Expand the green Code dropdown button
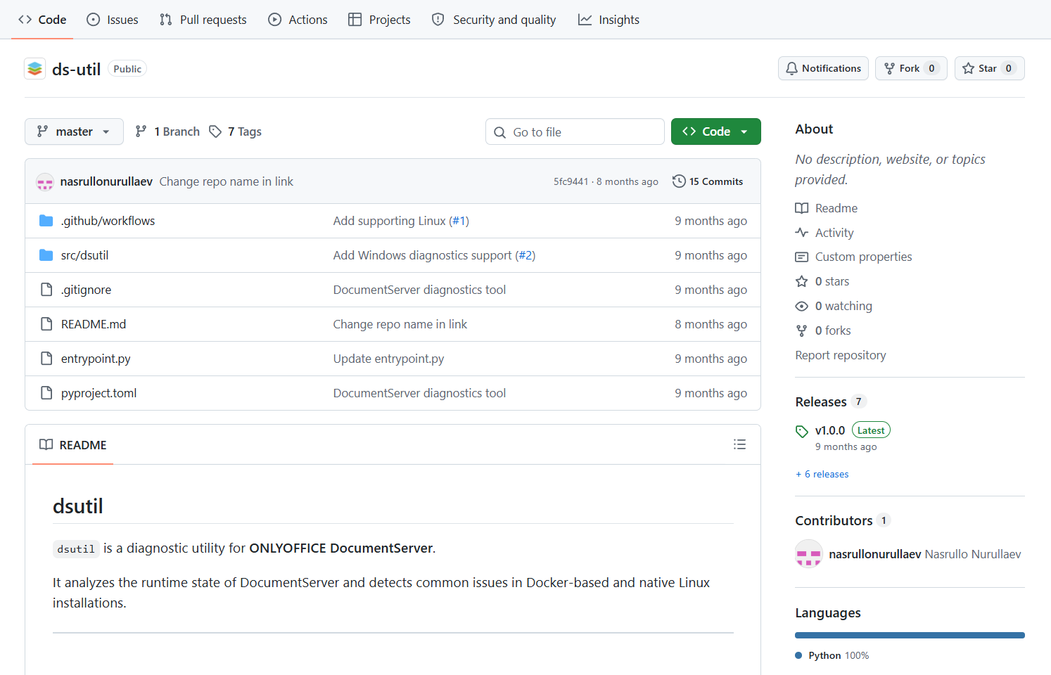Viewport: 1051px width, 675px height. (715, 131)
